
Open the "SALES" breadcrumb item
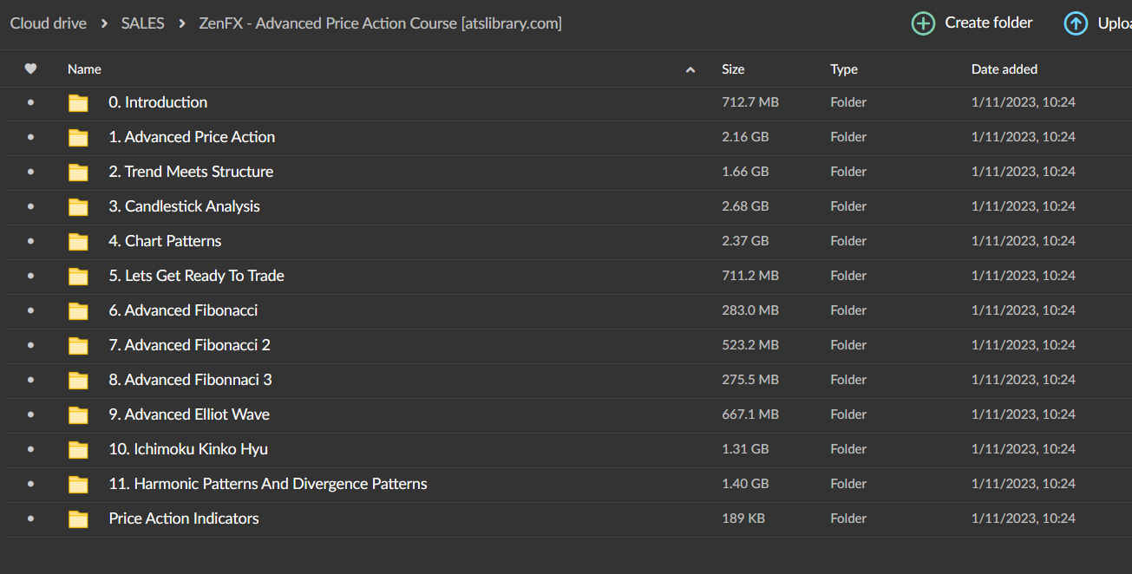coord(142,23)
